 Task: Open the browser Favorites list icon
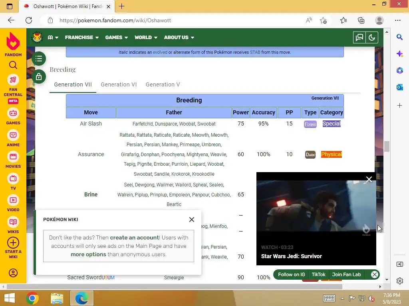click(343, 20)
